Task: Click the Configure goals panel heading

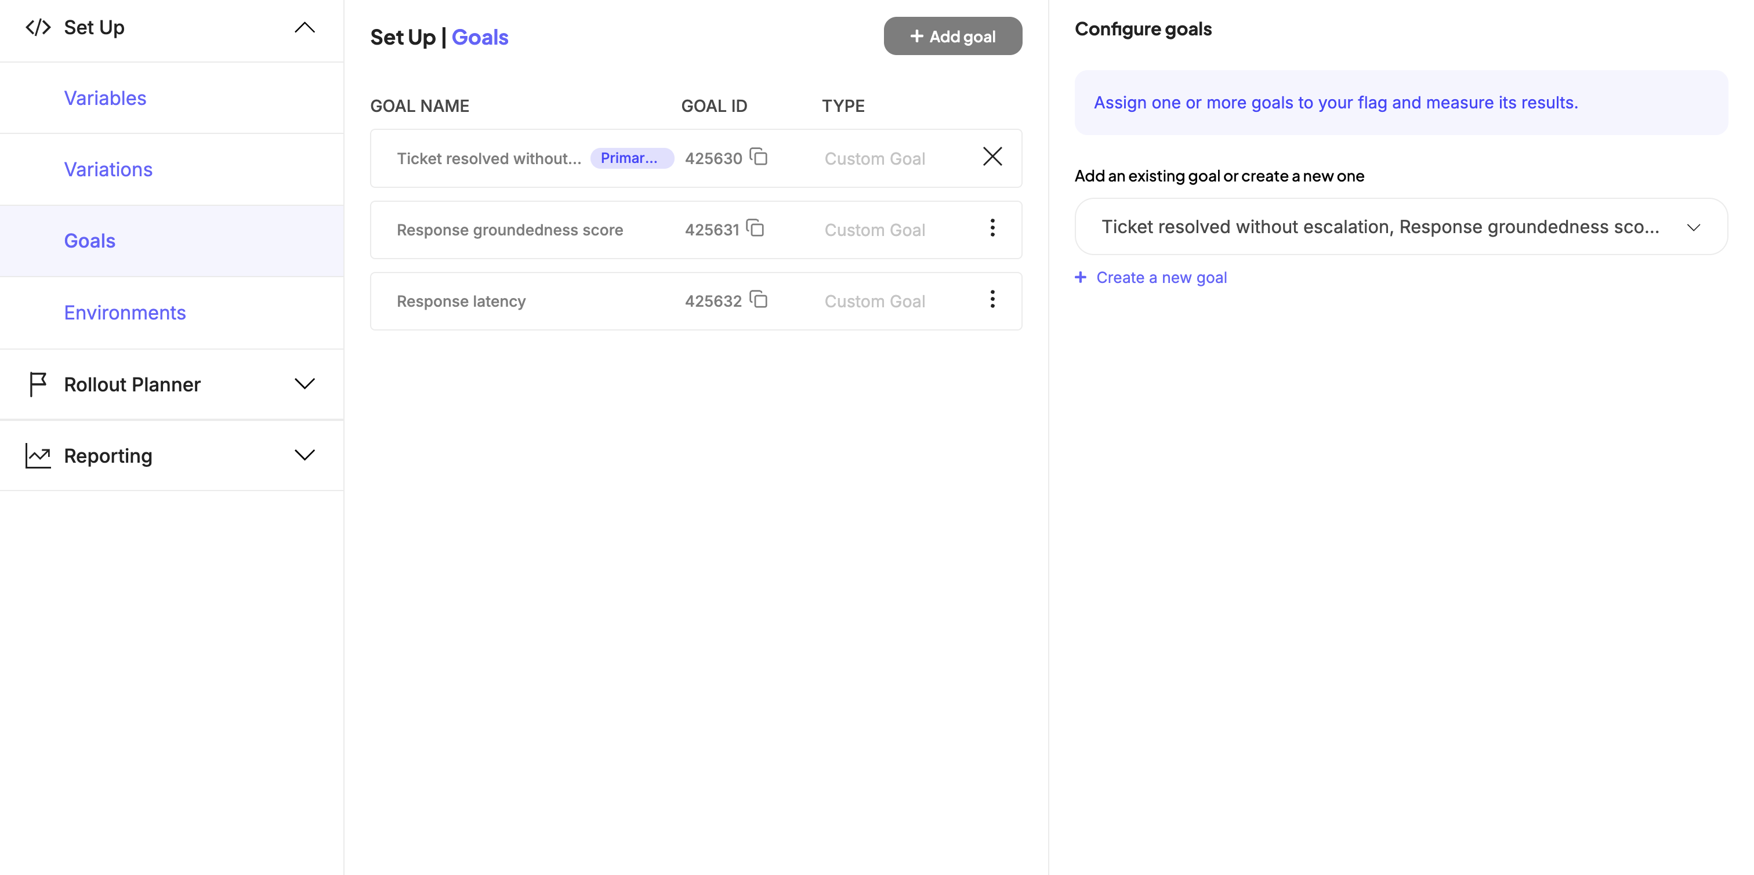Action: click(x=1143, y=28)
